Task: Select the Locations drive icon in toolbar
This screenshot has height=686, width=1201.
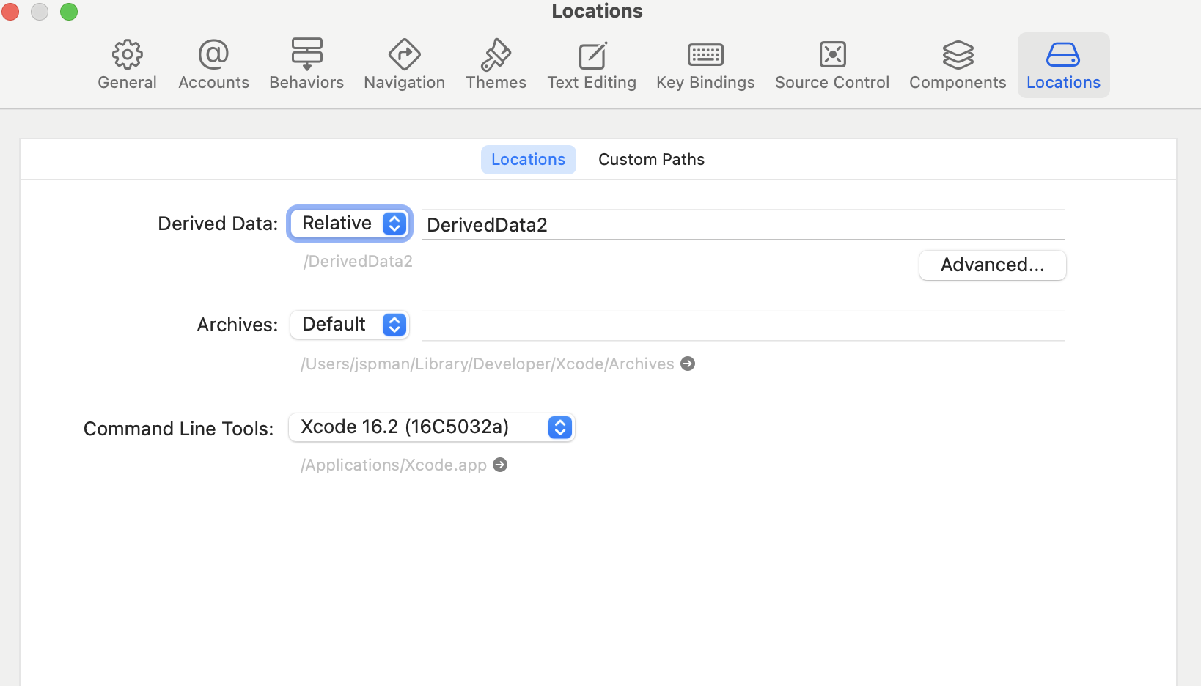Action: [x=1063, y=55]
